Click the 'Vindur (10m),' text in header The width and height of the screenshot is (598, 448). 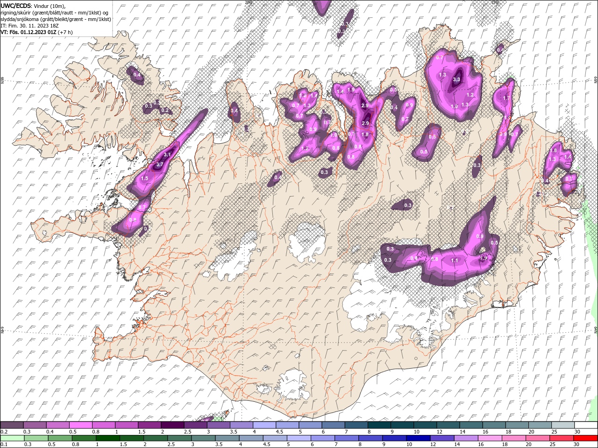[50, 6]
